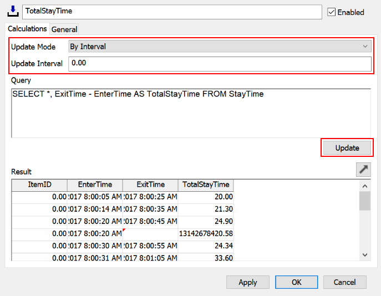The width and height of the screenshot is (381, 296).
Task: Click the Update Interval input field
Action: [219, 64]
